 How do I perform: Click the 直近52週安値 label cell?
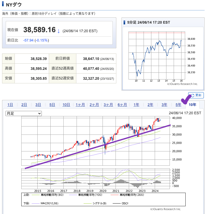tap(63, 78)
